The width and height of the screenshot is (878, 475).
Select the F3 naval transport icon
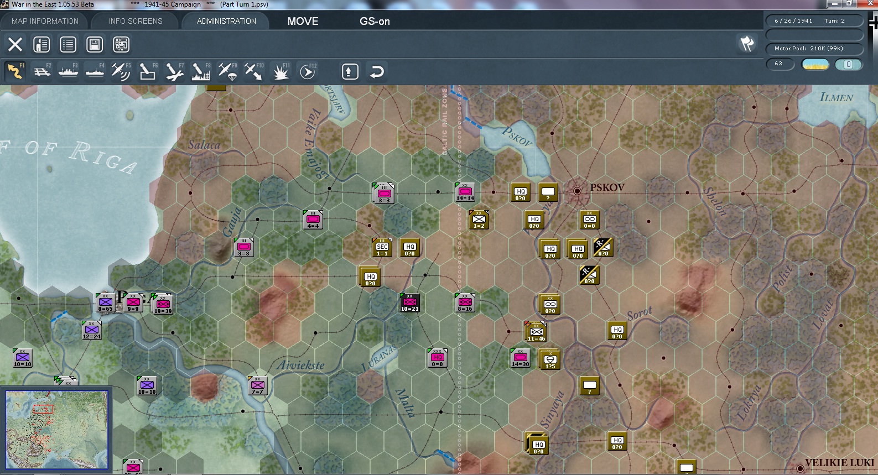[69, 71]
